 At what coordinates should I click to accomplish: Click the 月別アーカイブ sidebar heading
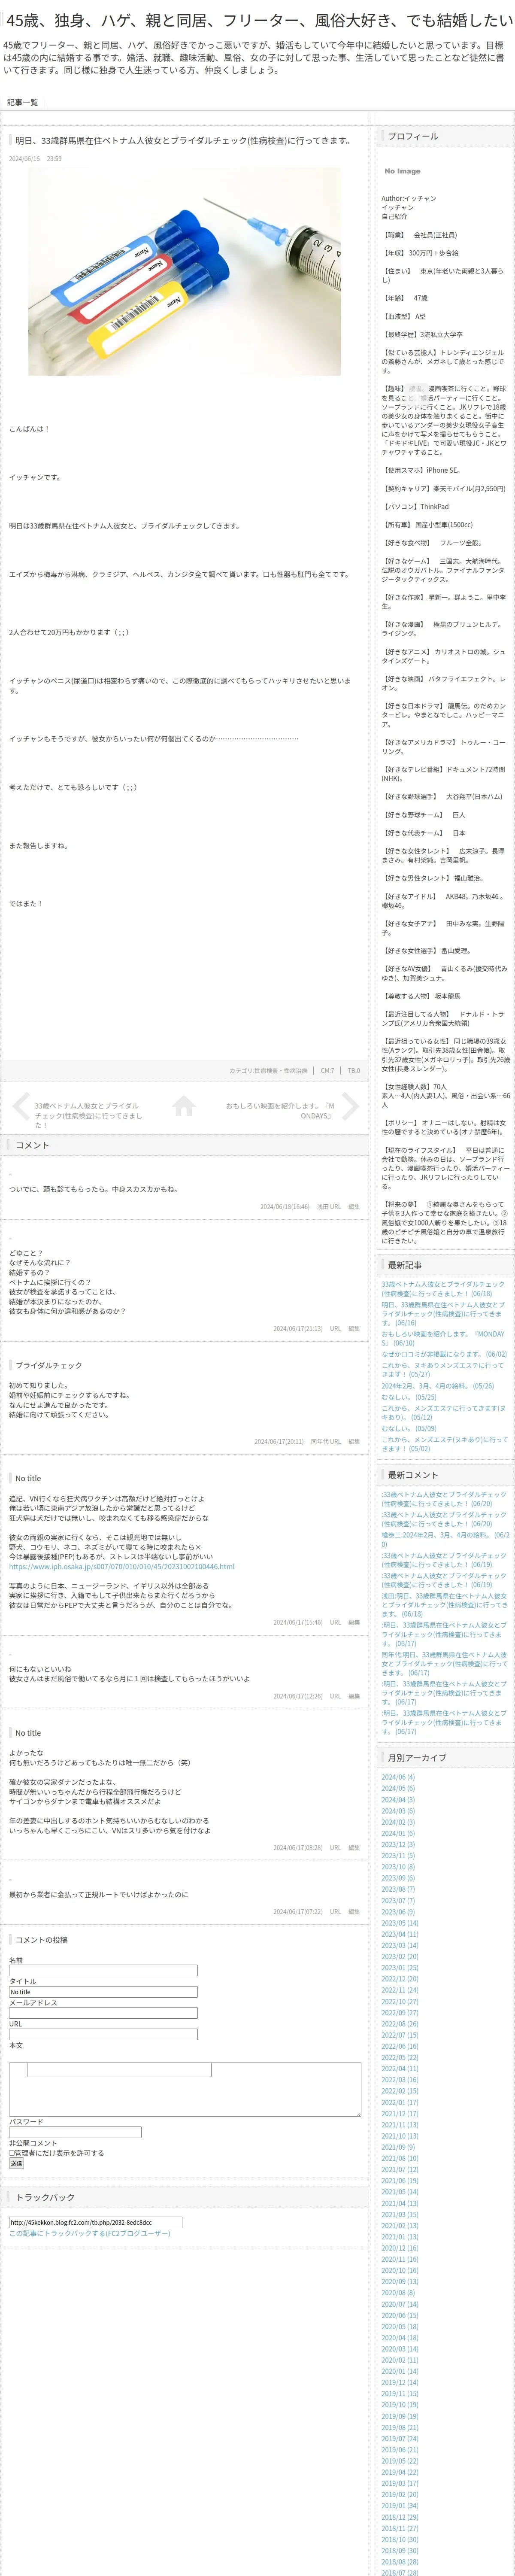417,1758
